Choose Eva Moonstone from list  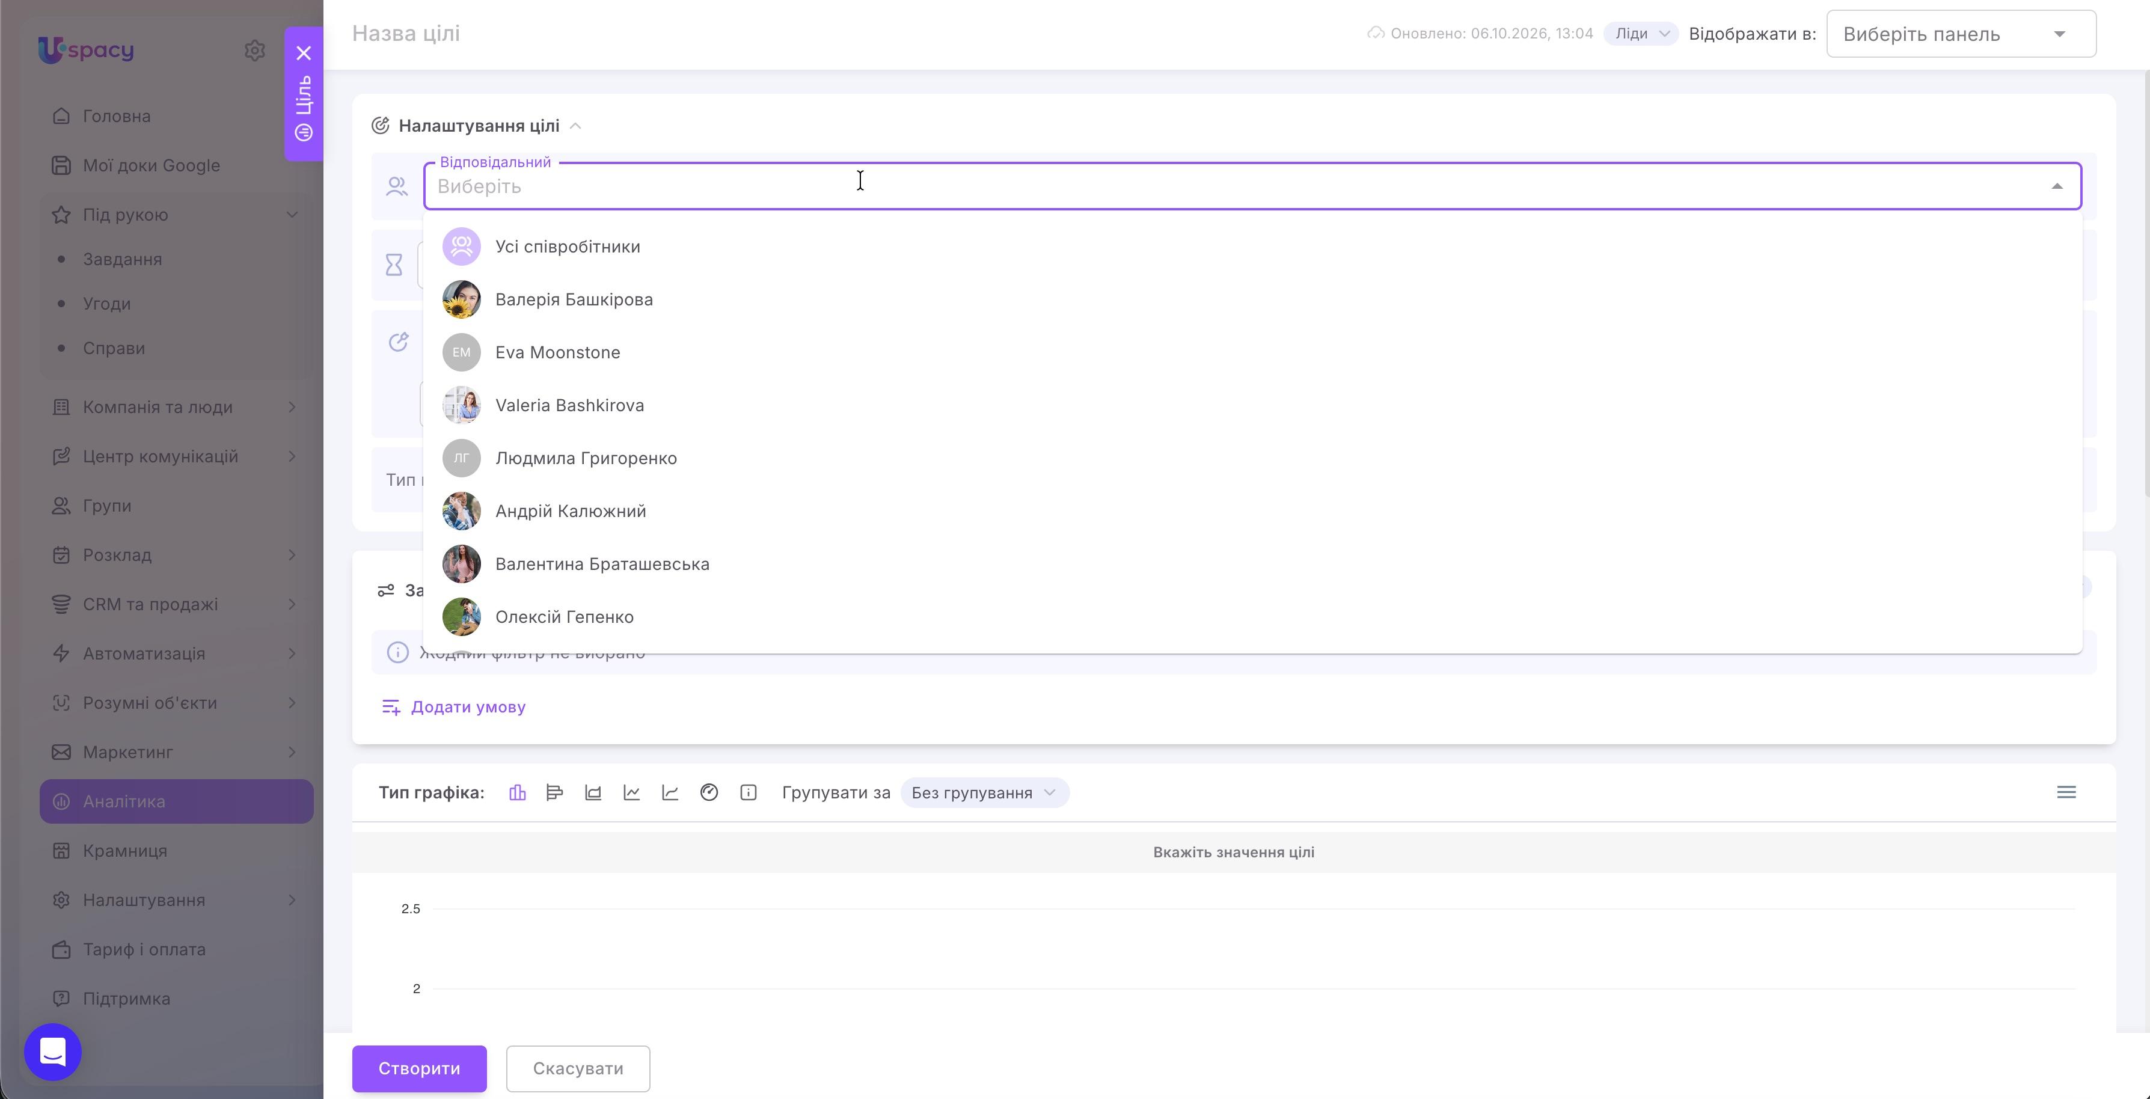click(x=1252, y=352)
